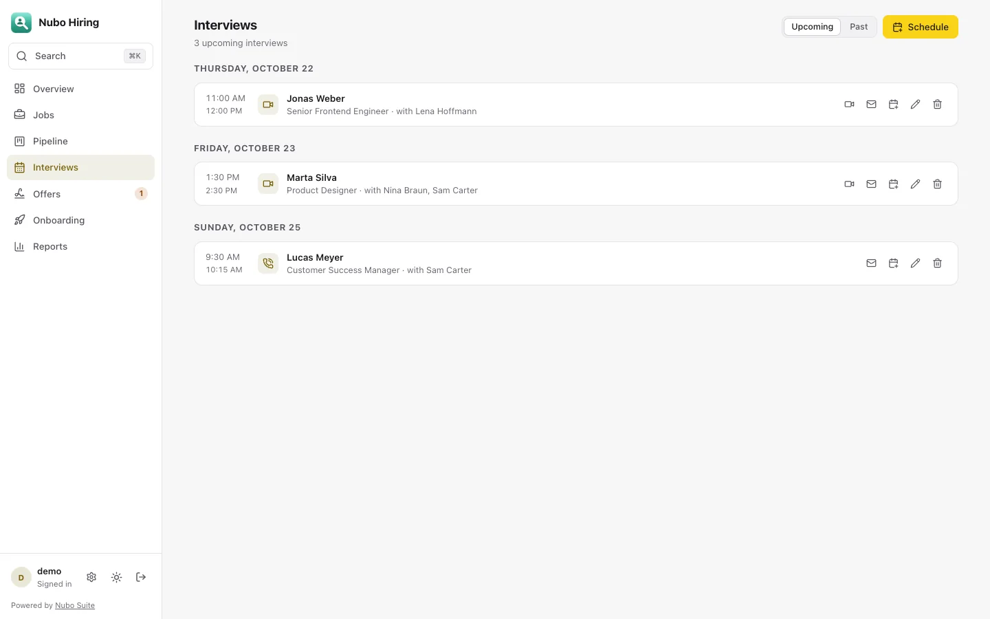Switch to the Upcoming interviews tab
The height and width of the screenshot is (619, 990).
coord(812,27)
